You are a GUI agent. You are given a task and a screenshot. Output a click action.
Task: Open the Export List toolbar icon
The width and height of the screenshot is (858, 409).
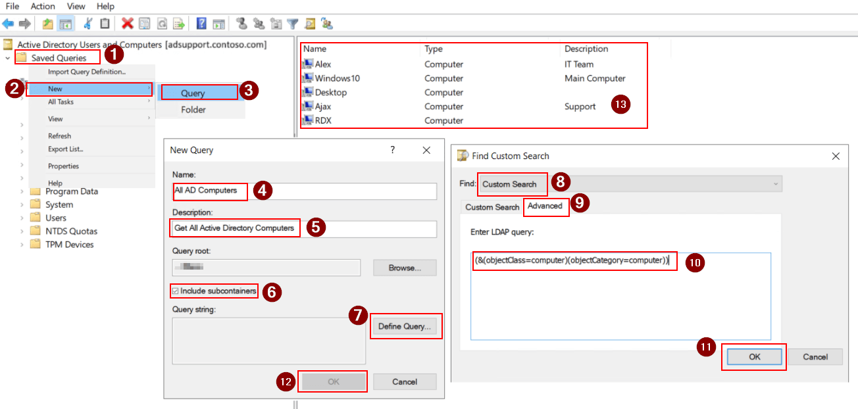click(x=179, y=24)
